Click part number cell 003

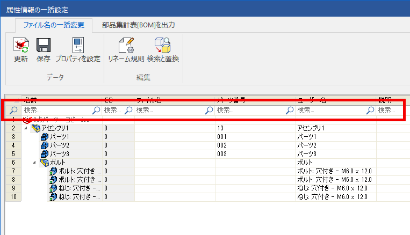click(255, 154)
